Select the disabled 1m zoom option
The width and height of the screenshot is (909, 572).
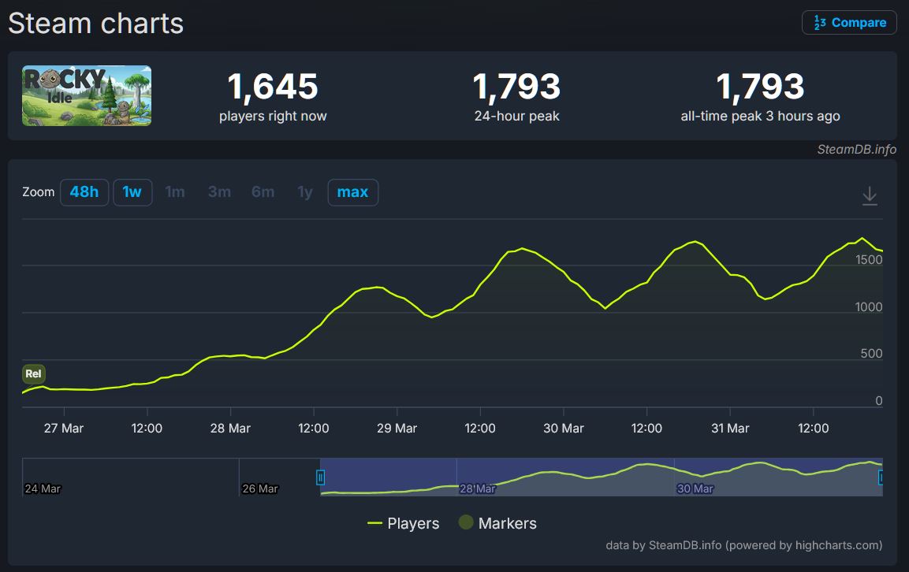[175, 192]
